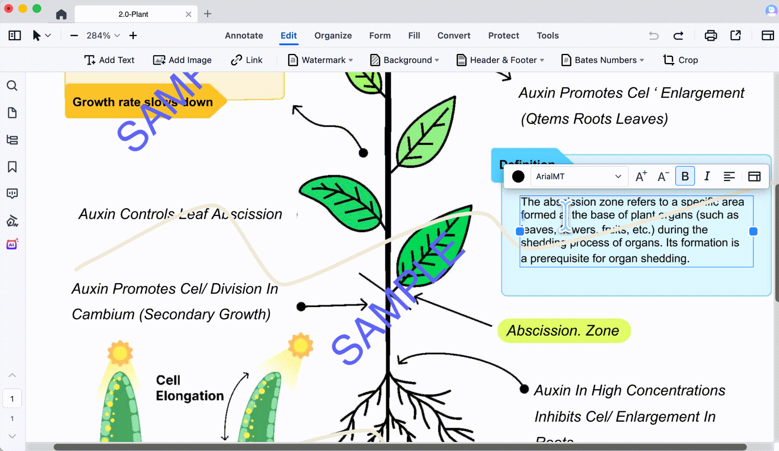Switch to the Form tab
The image size is (779, 451).
tap(380, 35)
